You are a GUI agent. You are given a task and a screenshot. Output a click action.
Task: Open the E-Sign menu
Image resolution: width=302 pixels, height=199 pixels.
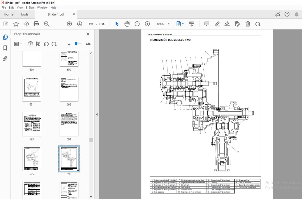30,7
